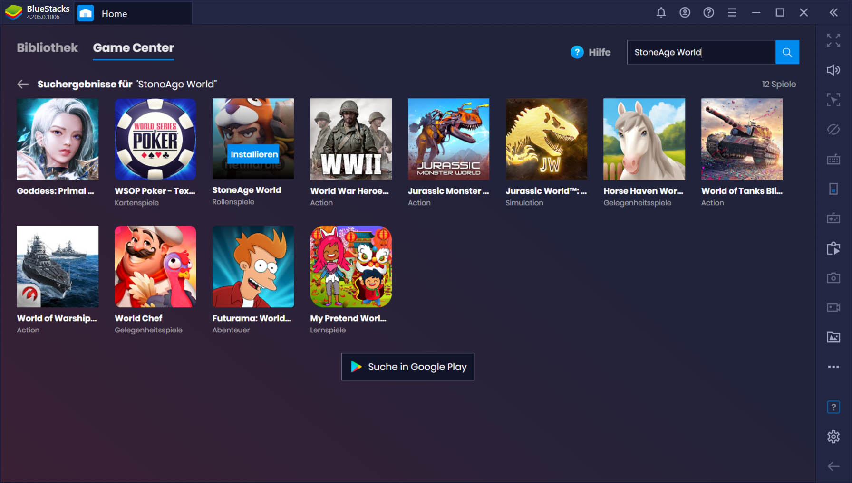Start screen recording with video icon

point(833,307)
